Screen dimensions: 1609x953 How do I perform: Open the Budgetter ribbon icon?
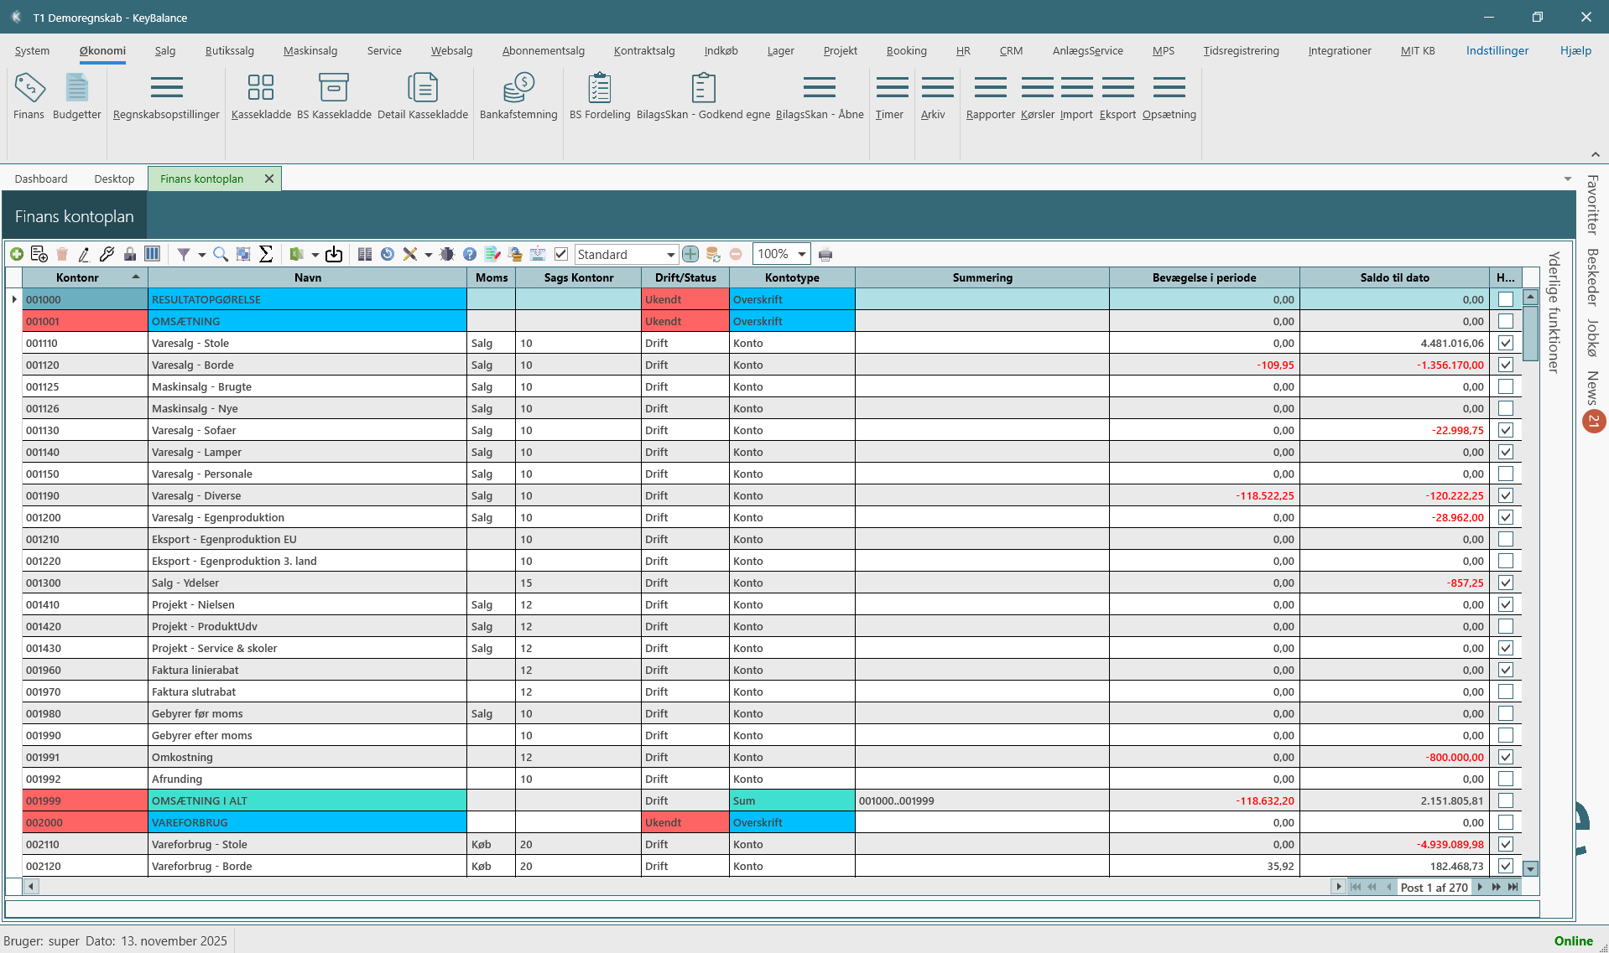[x=76, y=96]
